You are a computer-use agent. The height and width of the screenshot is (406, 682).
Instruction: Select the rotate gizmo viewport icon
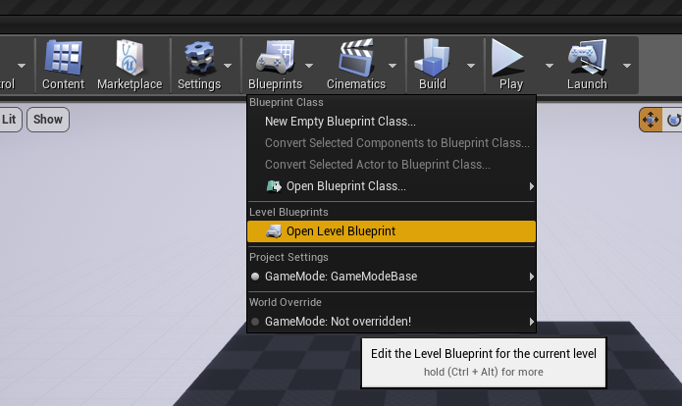(x=673, y=120)
